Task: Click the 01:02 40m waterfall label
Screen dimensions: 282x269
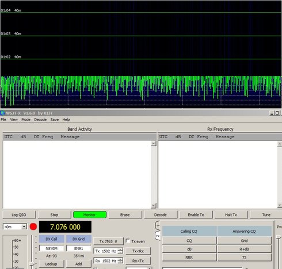Action: pos(11,57)
